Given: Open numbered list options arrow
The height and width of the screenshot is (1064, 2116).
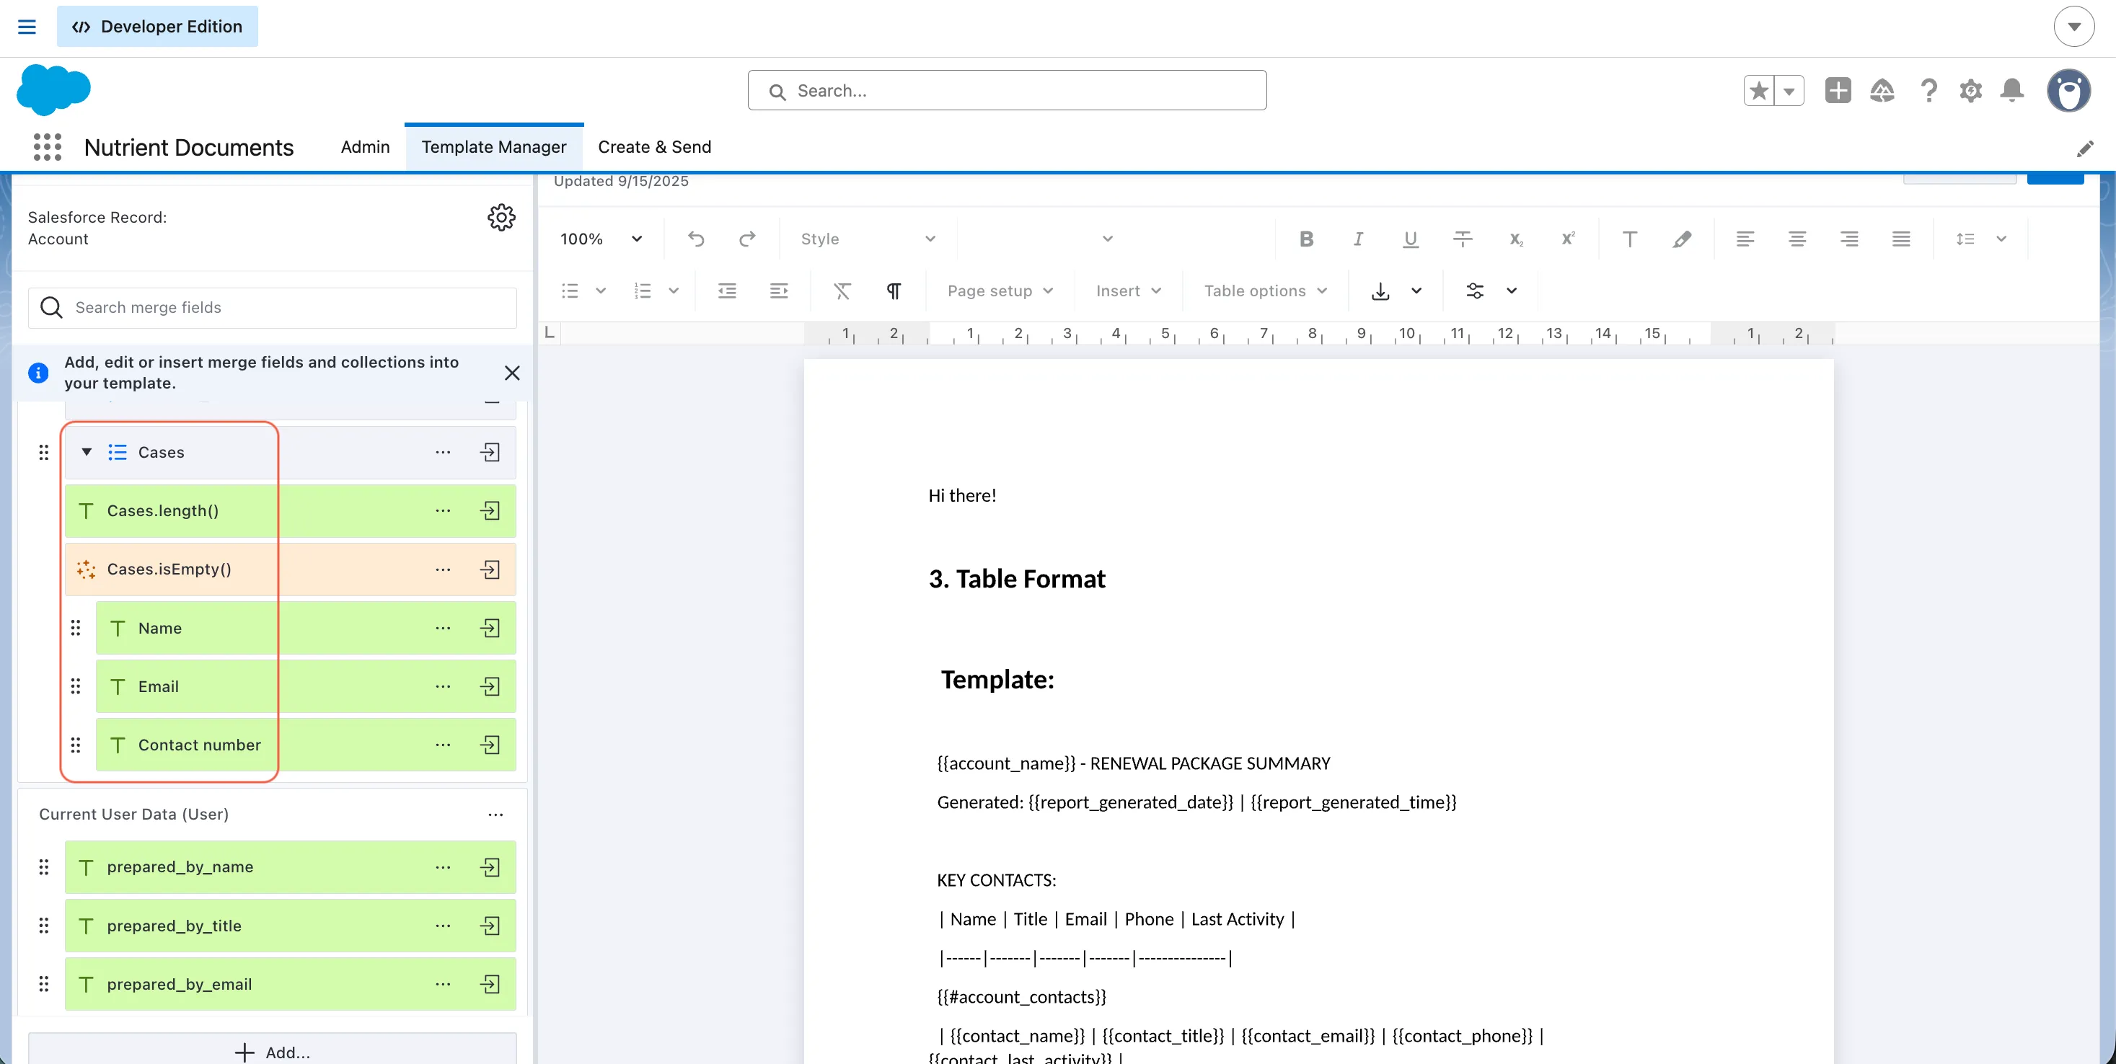Looking at the screenshot, I should pos(674,291).
